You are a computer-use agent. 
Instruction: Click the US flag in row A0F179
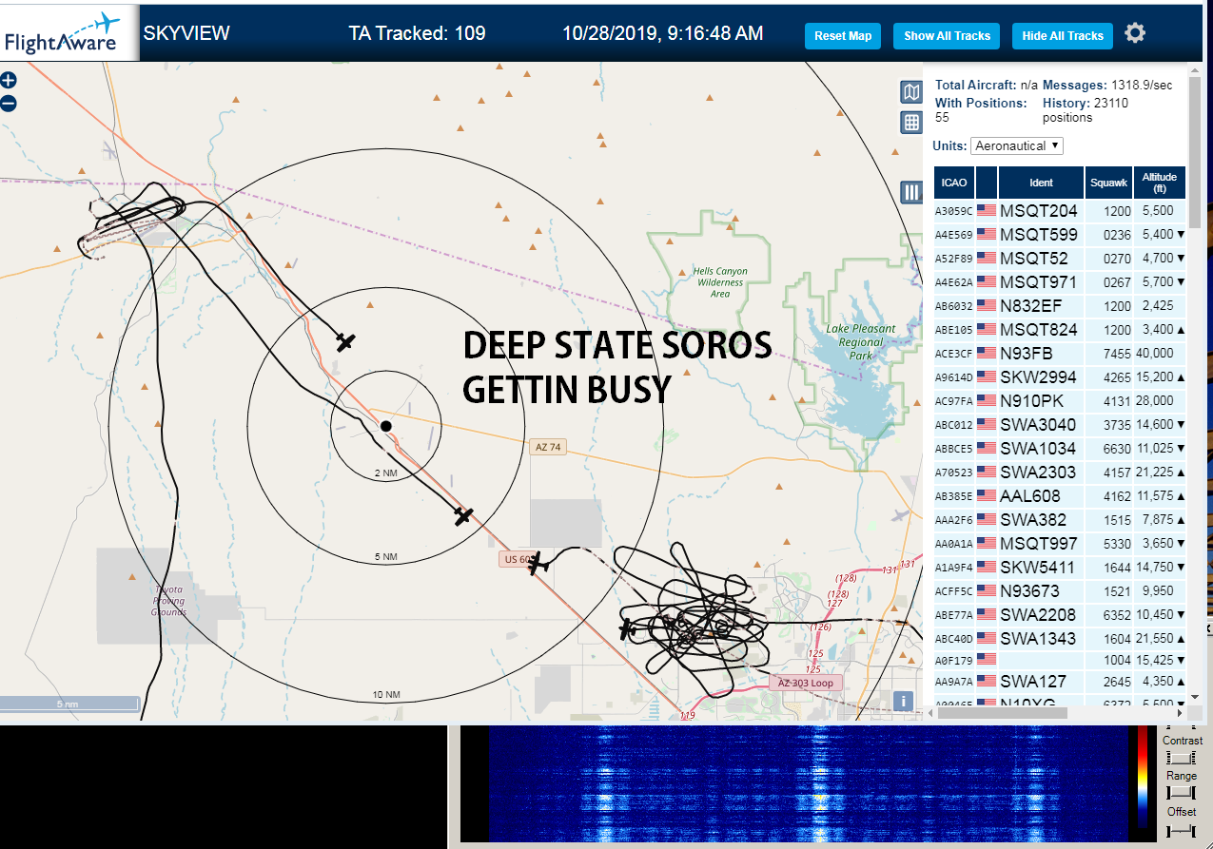click(986, 658)
